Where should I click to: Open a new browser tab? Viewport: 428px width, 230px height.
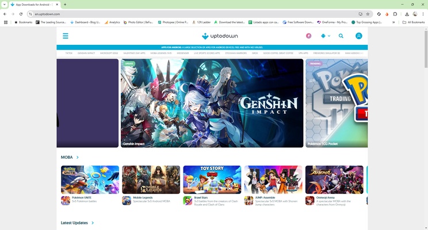[x=65, y=5]
